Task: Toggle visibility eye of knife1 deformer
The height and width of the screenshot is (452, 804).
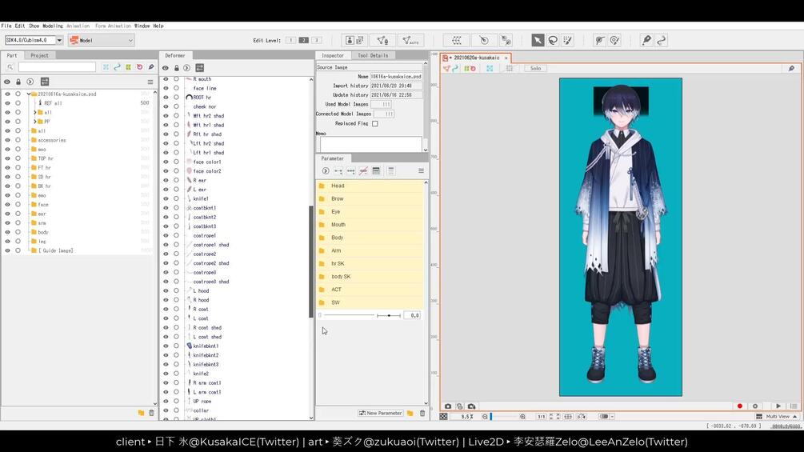Action: 166,198
